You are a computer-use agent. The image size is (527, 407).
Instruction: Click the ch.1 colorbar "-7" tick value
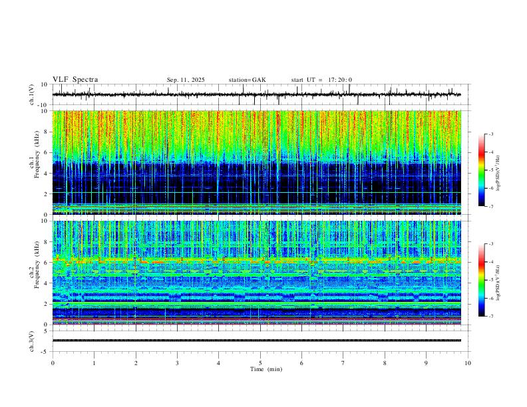490,207
